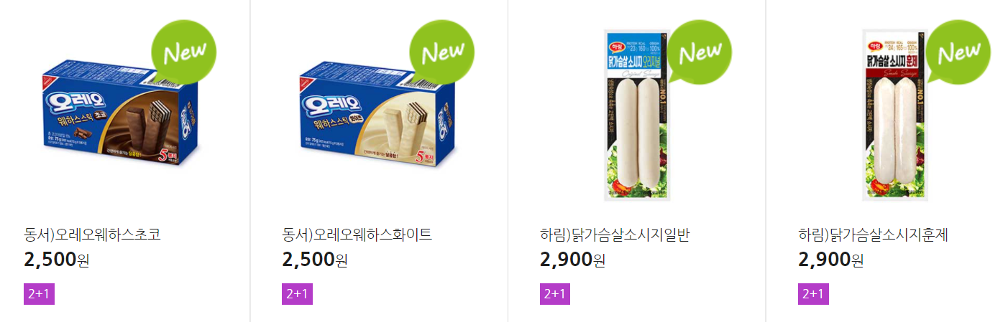
Task: View the smoked chicken breast sausage image
Action: (x=897, y=115)
